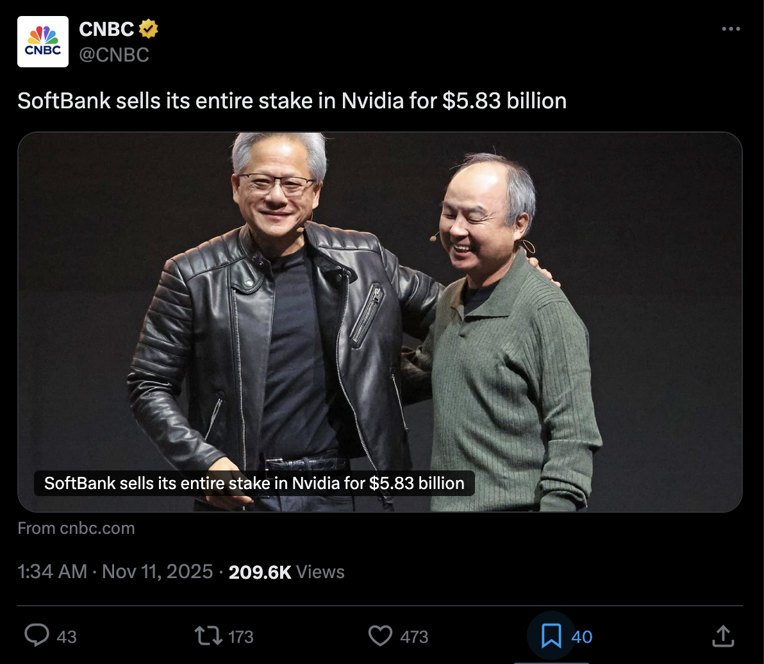View the 209.6K Views analytics

pos(286,572)
